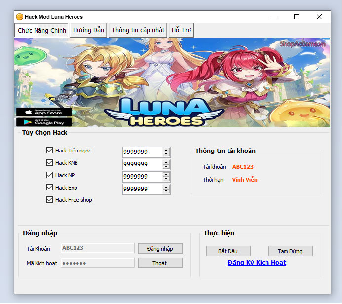Close the Hack Mod Luna Heroes window

click(x=319, y=17)
